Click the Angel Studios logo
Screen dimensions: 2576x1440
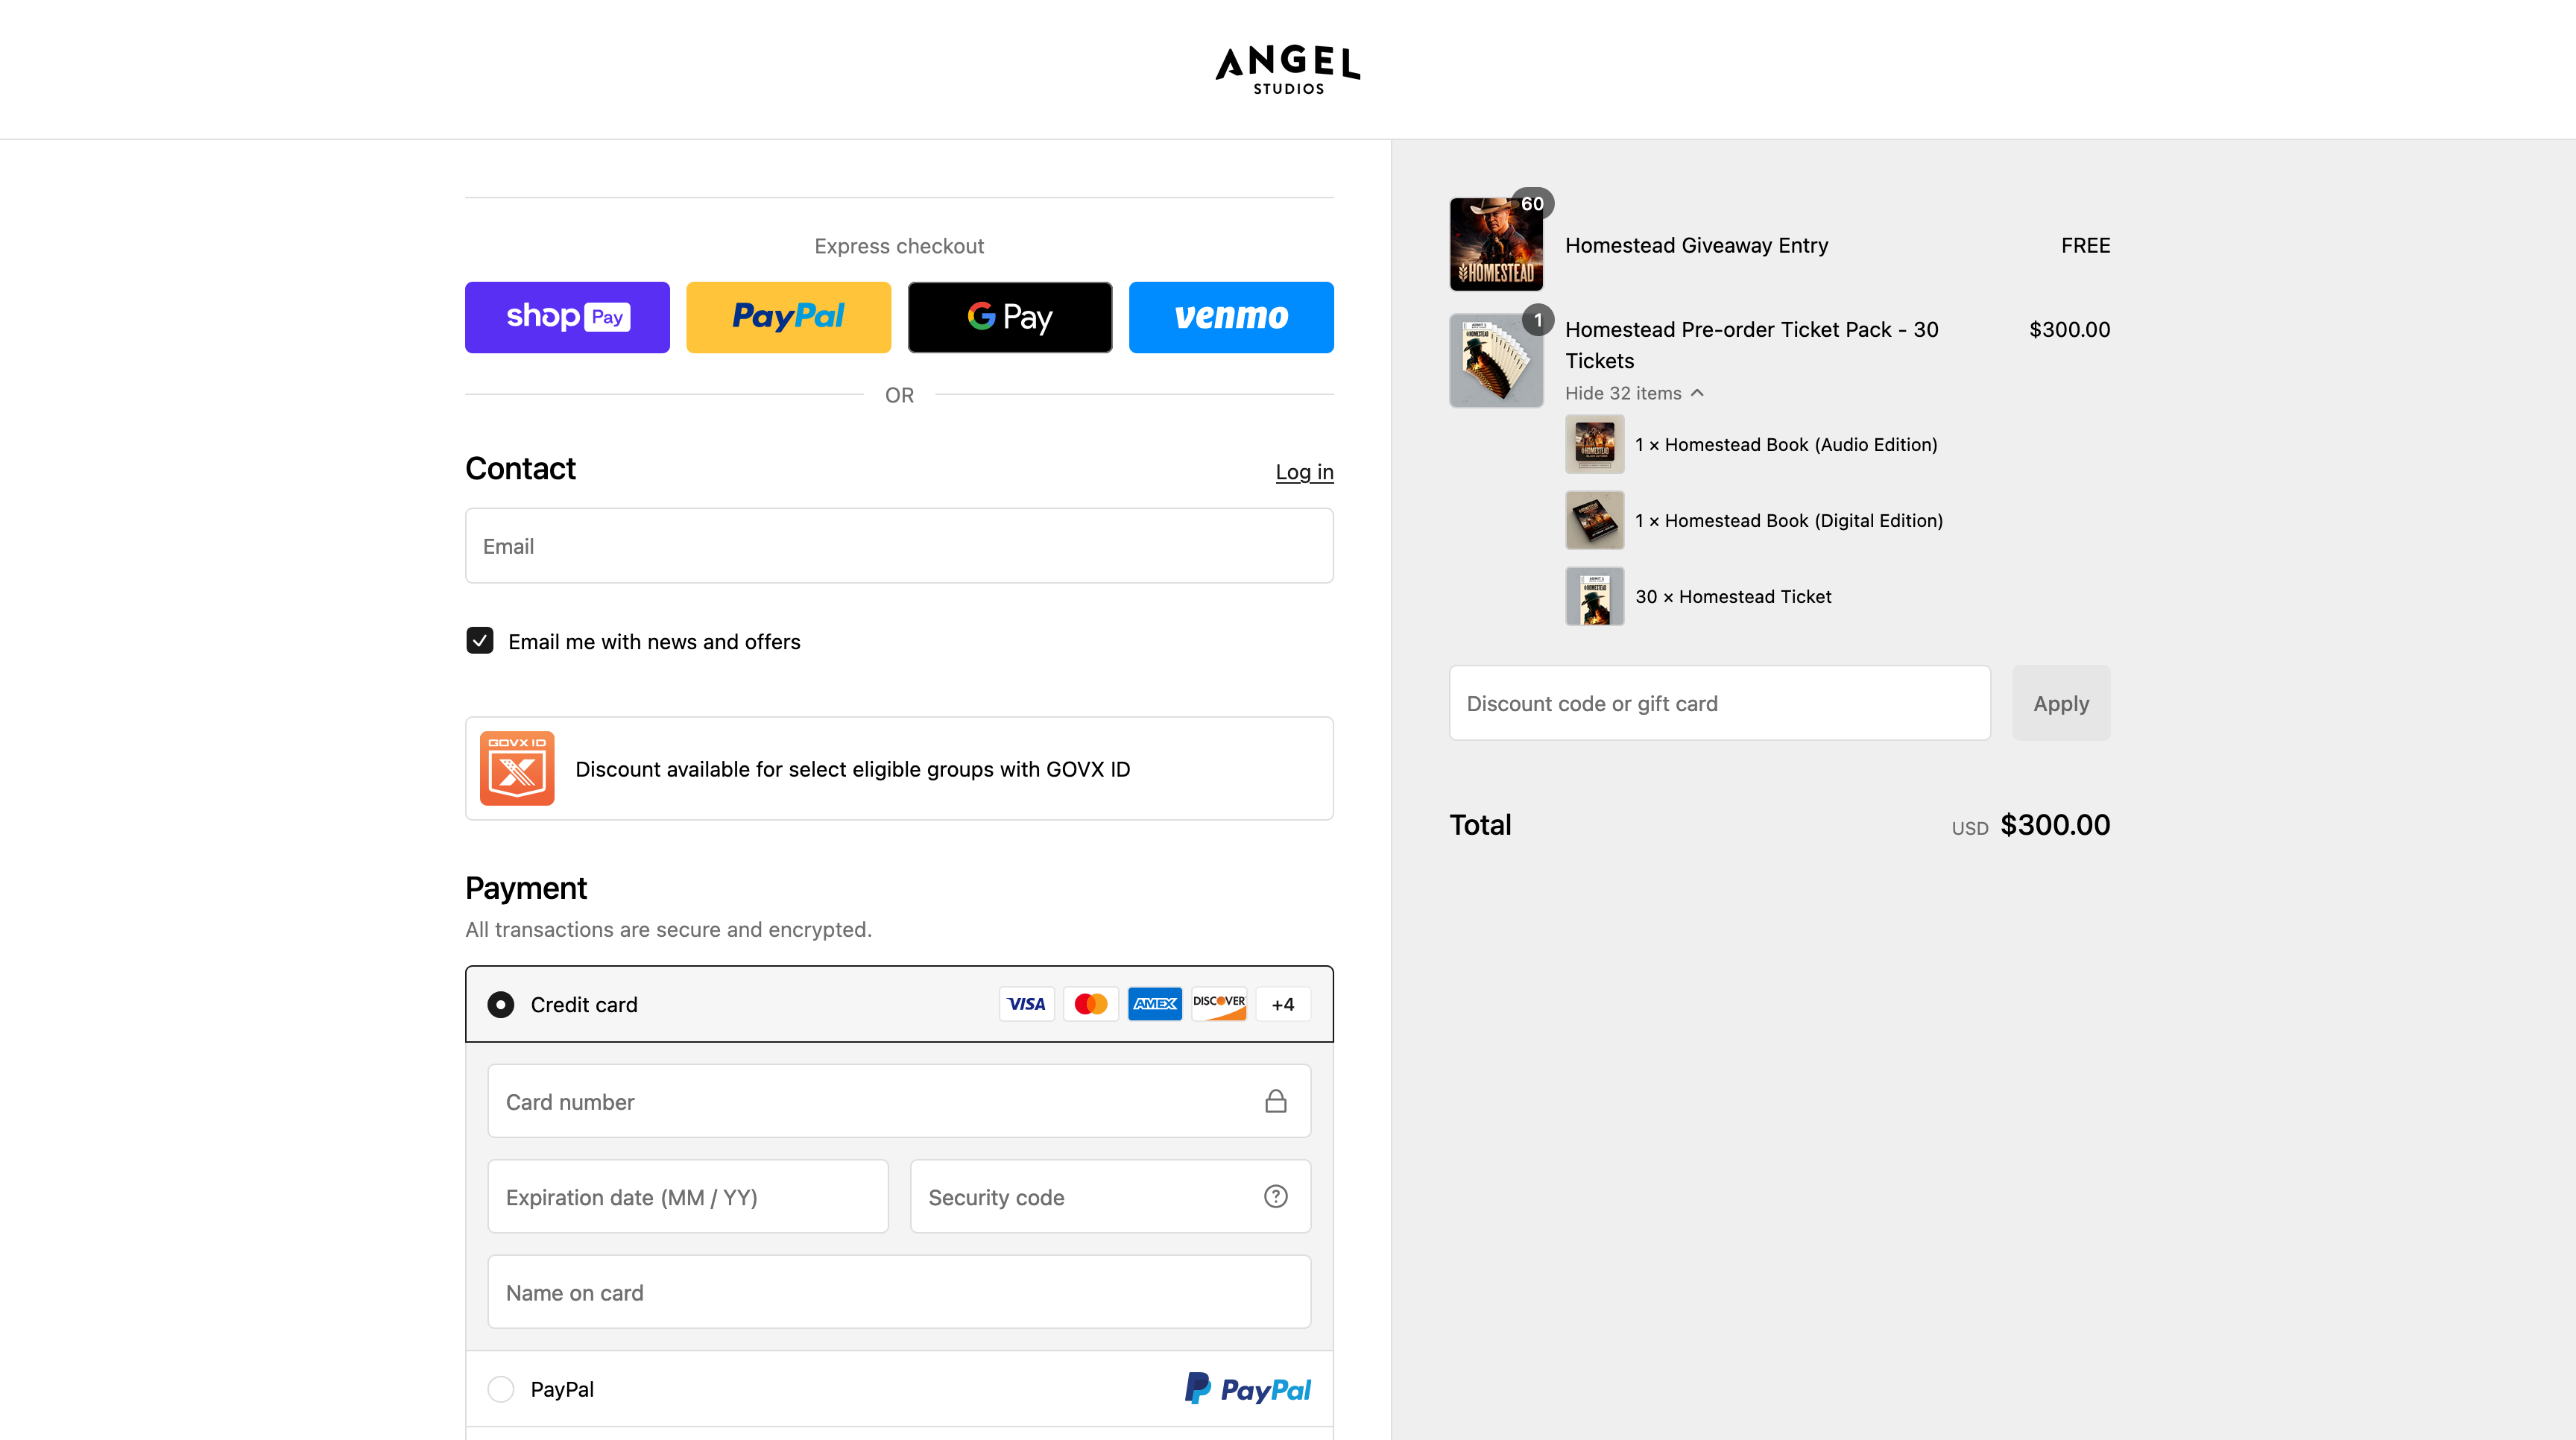[x=1287, y=69]
